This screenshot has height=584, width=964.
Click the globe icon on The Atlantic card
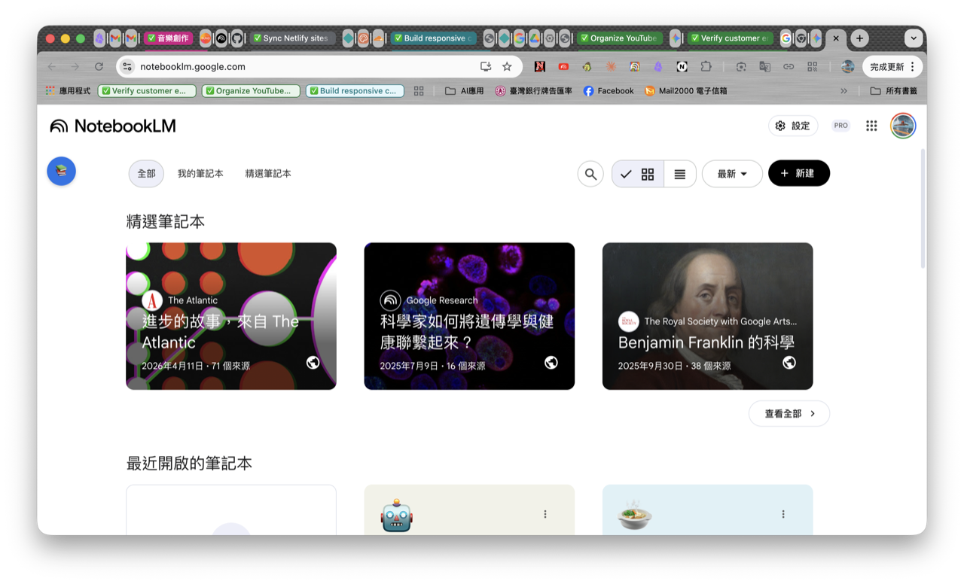(x=313, y=363)
